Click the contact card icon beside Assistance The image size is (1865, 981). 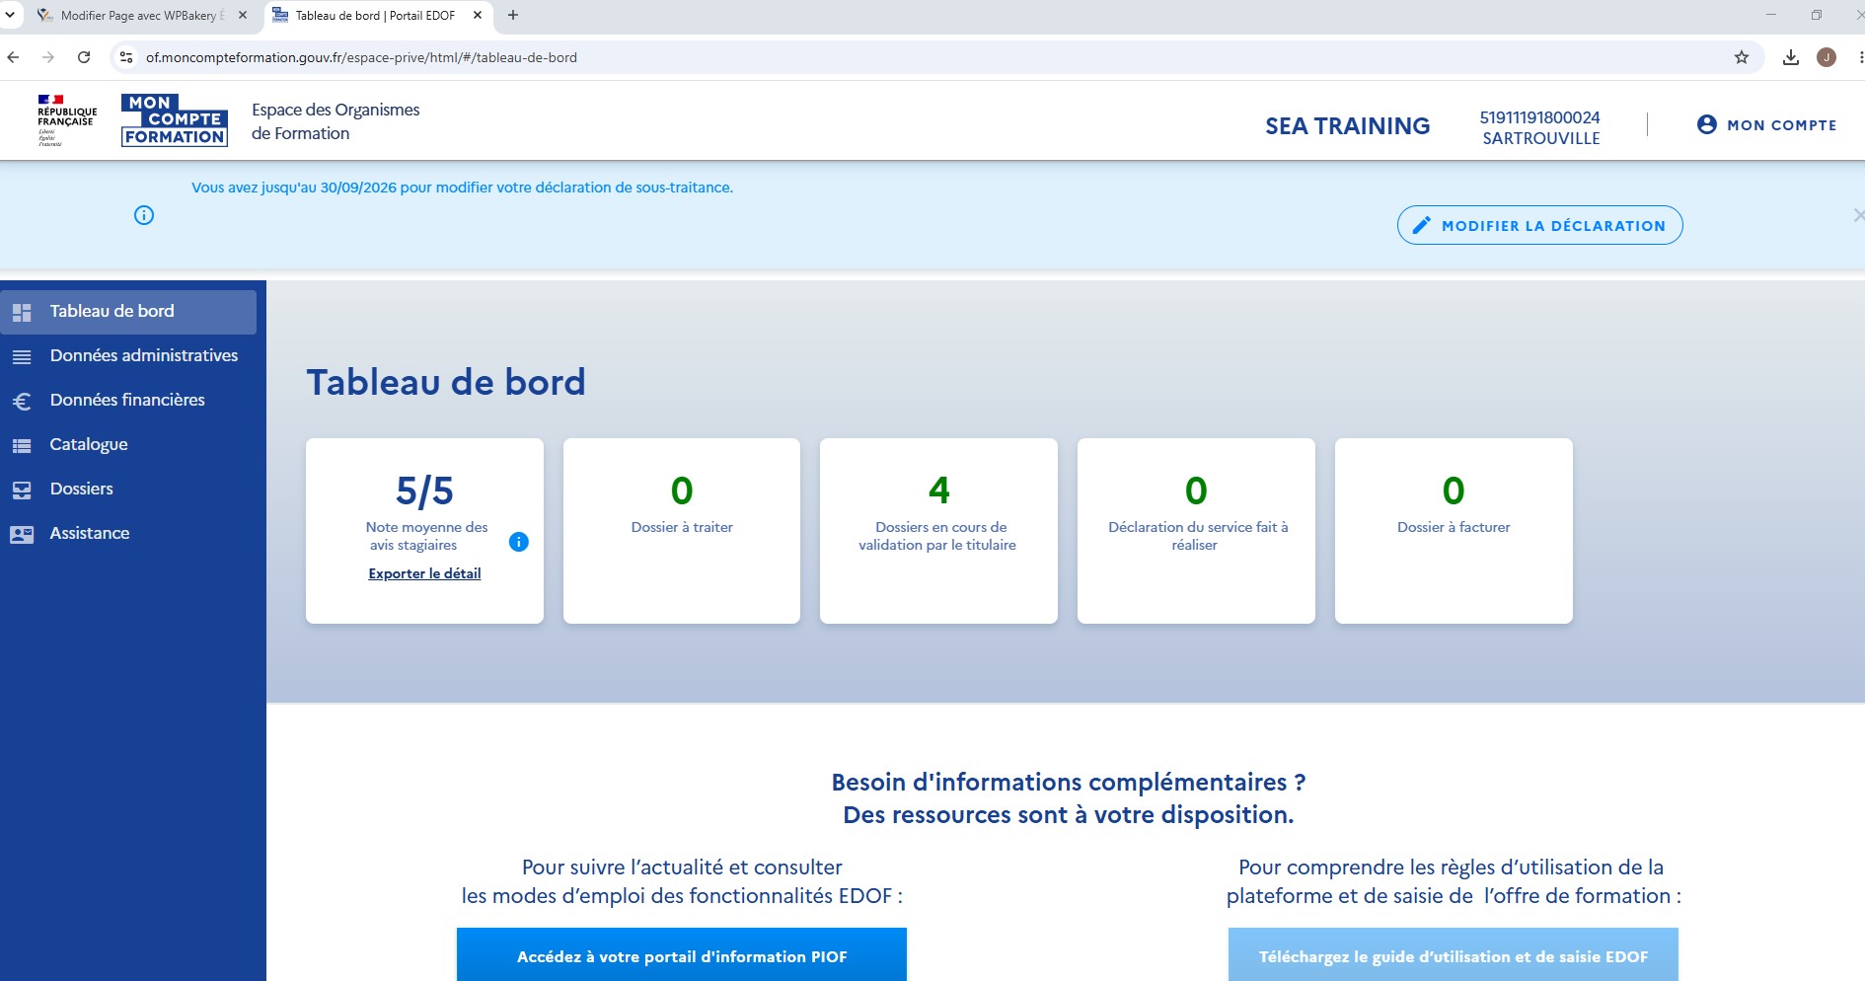[x=22, y=535]
